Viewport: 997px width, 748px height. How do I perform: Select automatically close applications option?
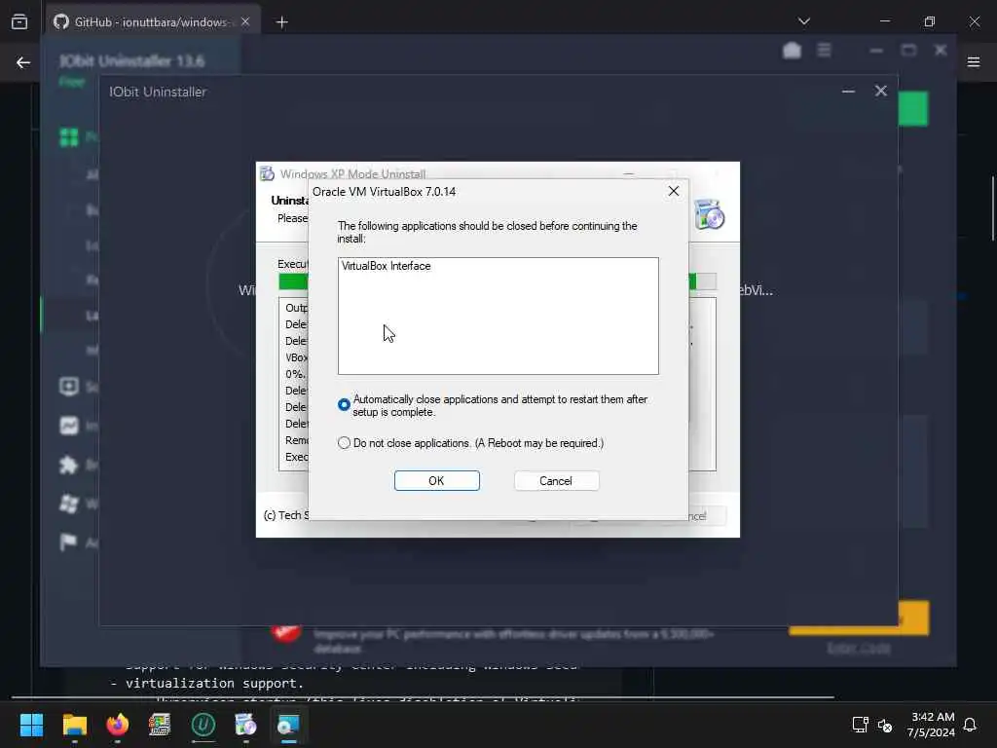(x=344, y=404)
